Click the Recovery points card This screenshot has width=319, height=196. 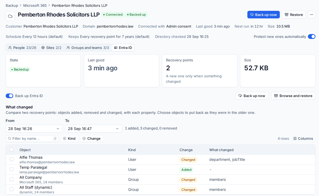point(200,71)
